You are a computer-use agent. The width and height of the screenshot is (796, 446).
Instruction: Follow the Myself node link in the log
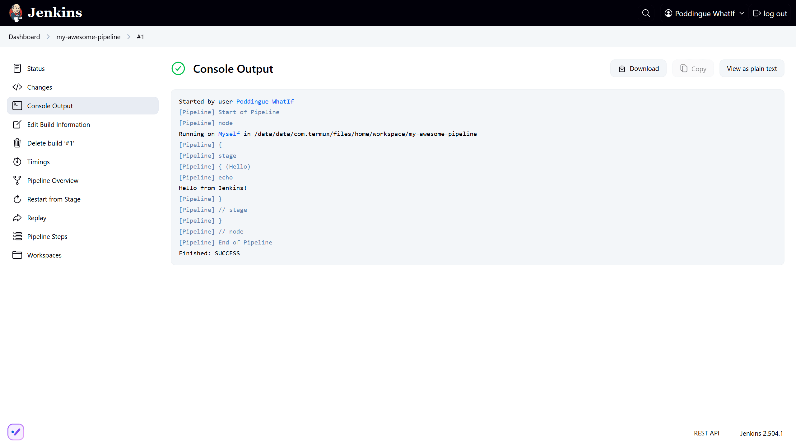[229, 134]
